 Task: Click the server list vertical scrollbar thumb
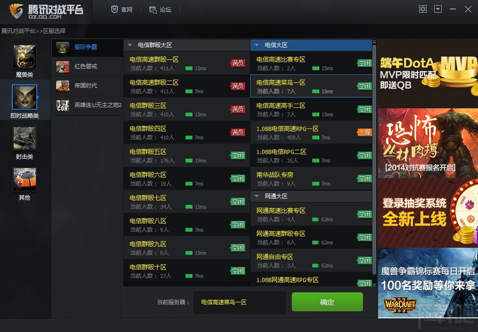click(374, 159)
